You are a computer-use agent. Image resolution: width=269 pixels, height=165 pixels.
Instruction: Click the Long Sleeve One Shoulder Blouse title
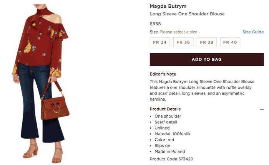(x=187, y=14)
